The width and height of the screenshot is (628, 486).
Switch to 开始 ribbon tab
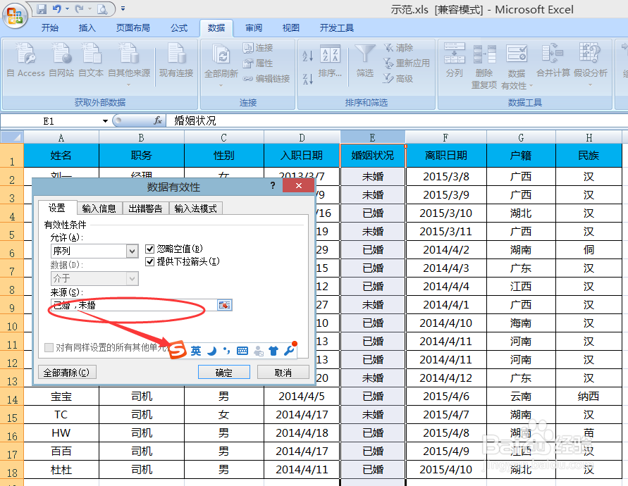(x=49, y=27)
